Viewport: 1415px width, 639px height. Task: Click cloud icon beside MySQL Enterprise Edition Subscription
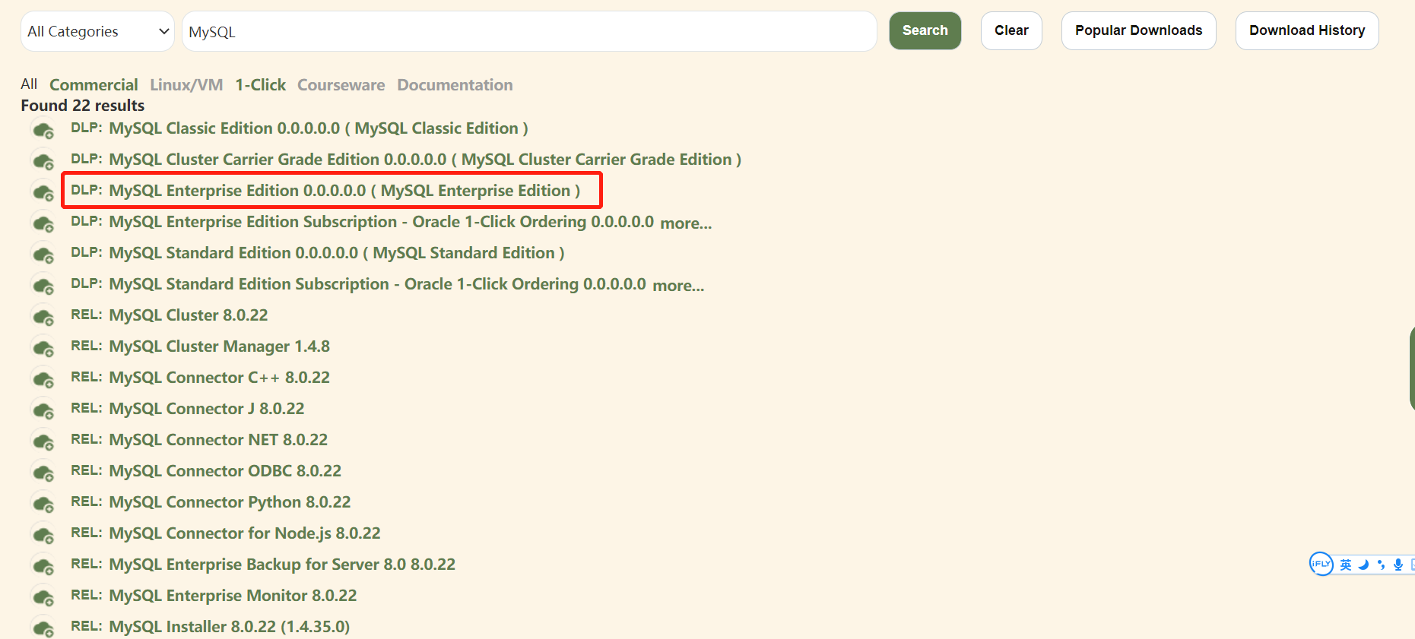coord(43,223)
